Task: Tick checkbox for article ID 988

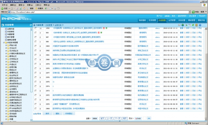Action: coord(36,41)
